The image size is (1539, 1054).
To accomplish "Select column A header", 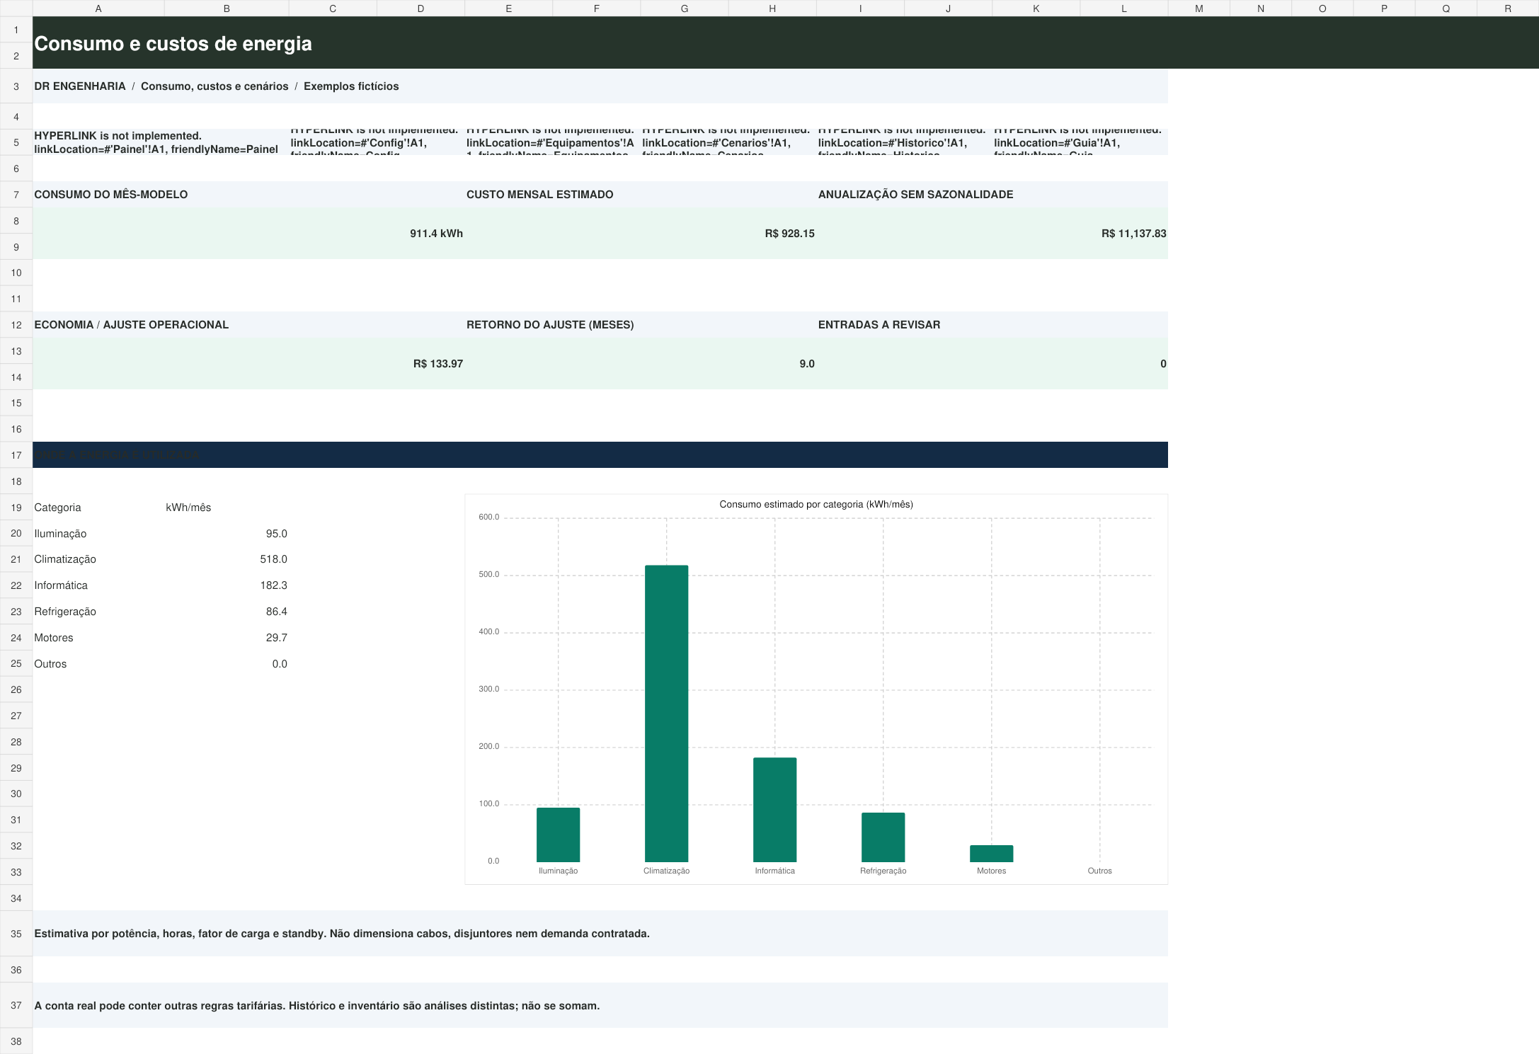I will click(x=98, y=8).
